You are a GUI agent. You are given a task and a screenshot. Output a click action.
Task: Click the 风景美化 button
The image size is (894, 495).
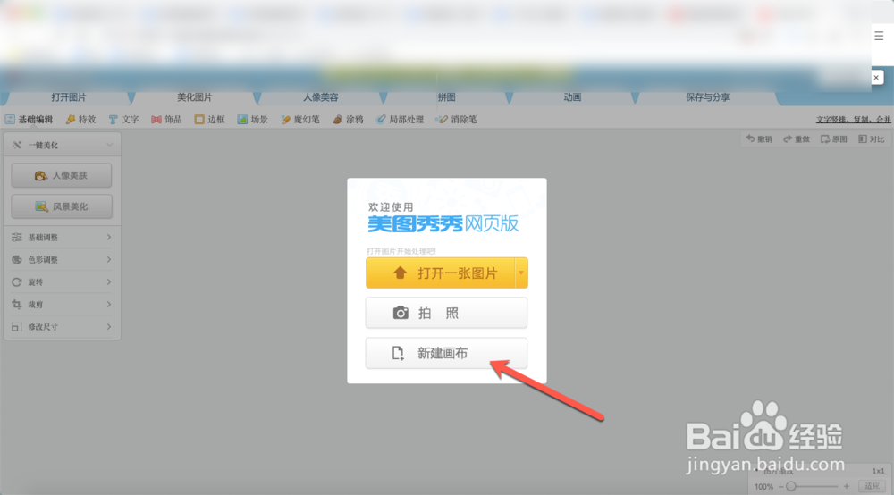point(62,206)
